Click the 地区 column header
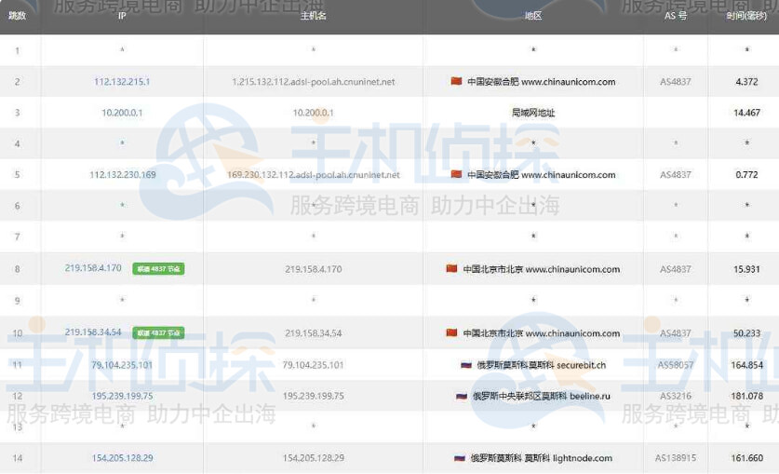This screenshot has width=779, height=474. (x=533, y=16)
